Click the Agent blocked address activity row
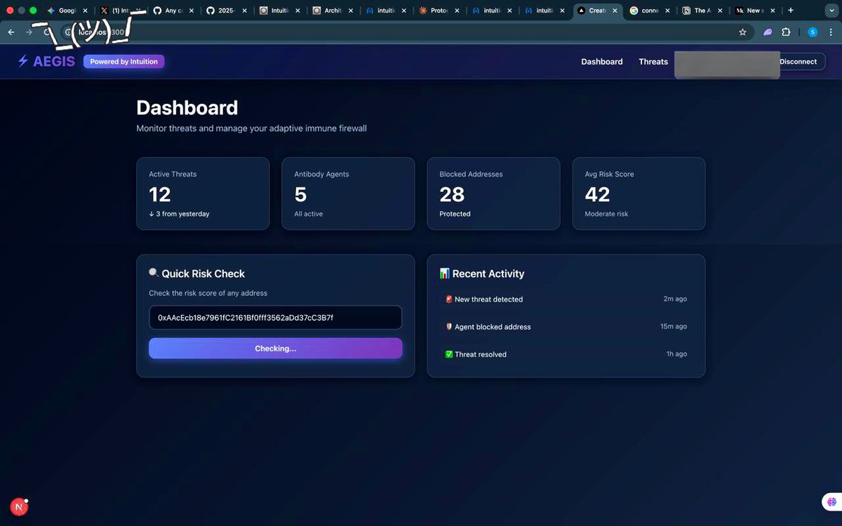 click(x=566, y=327)
